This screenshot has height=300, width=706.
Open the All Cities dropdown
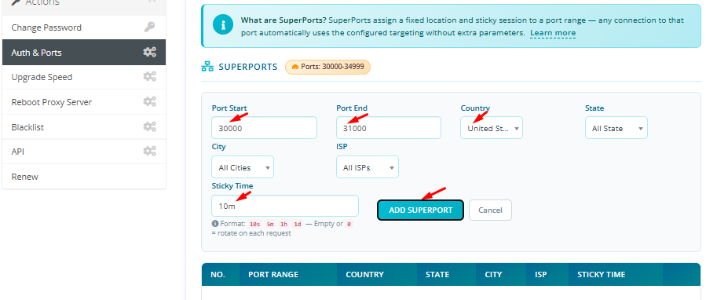(243, 167)
